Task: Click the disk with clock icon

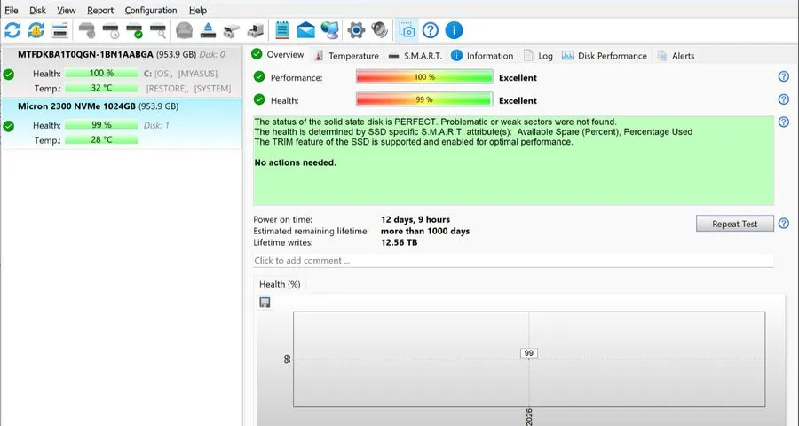Action: point(111,30)
